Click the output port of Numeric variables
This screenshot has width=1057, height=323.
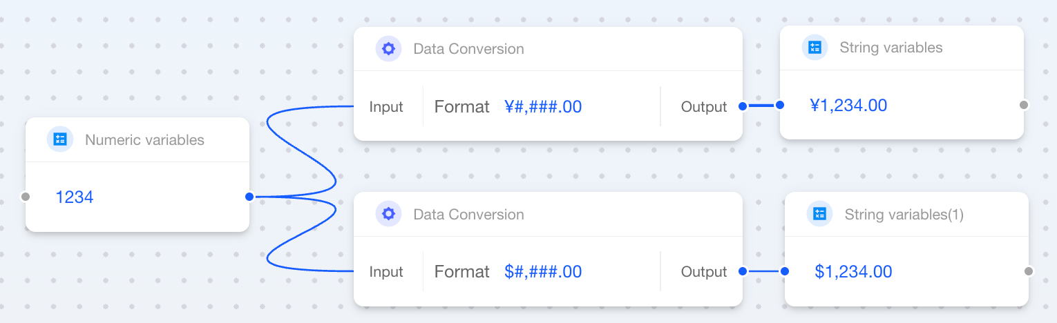249,197
